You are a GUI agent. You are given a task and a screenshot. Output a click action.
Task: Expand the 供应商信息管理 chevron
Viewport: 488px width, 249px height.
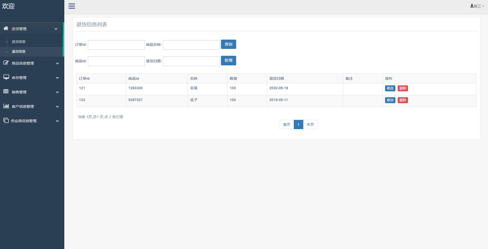point(57,121)
